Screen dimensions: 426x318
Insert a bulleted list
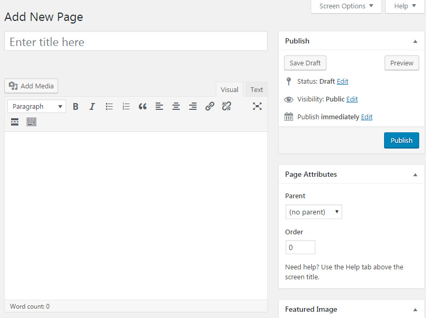(109, 106)
